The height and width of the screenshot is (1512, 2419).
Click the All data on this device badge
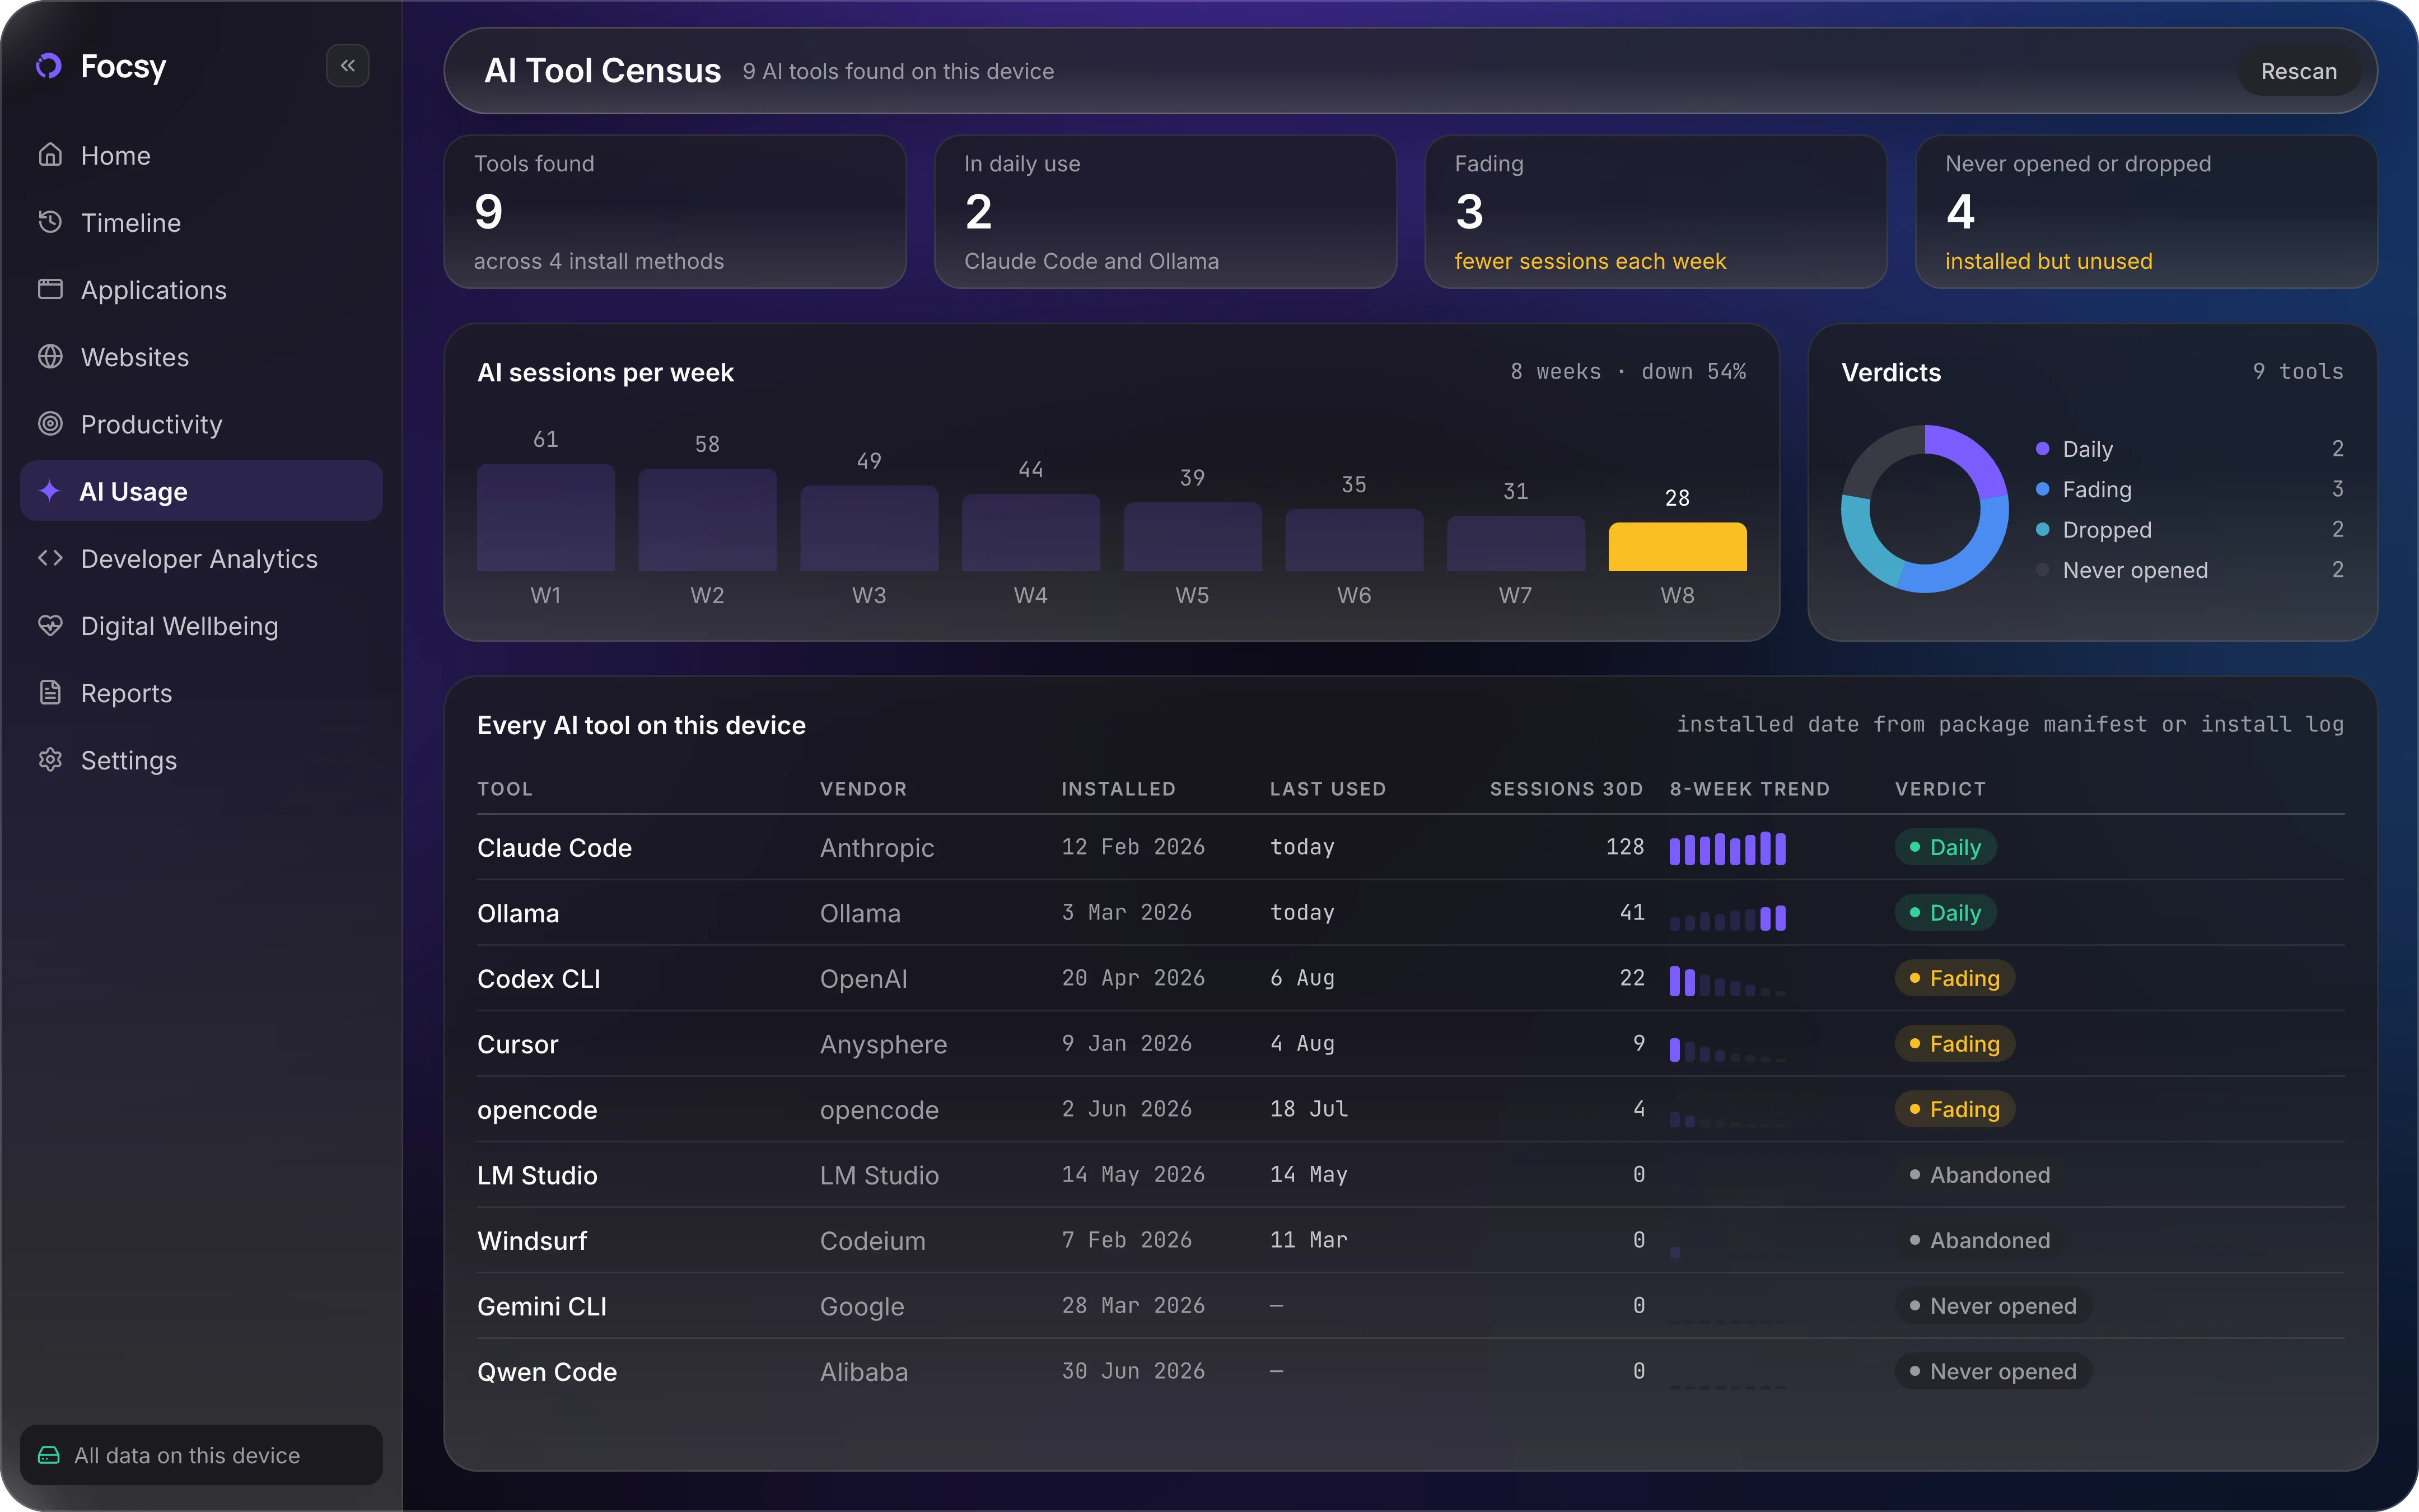point(201,1455)
